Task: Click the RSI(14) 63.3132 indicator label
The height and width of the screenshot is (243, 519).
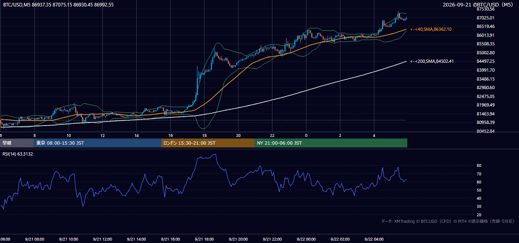Action: tap(18, 154)
